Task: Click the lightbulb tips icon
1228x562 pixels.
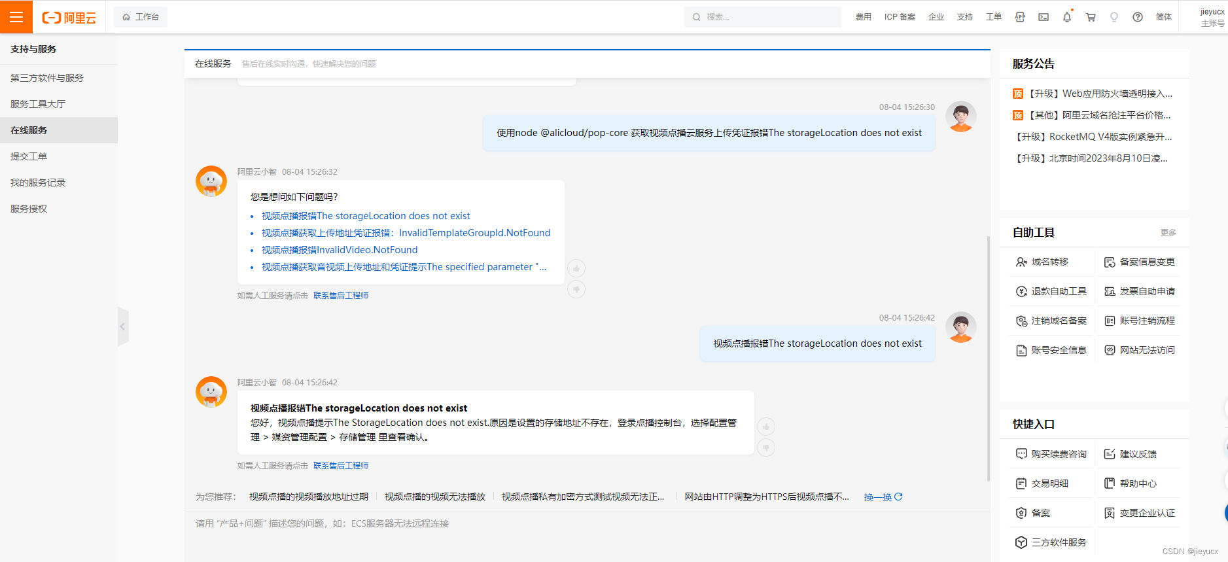Action: point(1114,17)
